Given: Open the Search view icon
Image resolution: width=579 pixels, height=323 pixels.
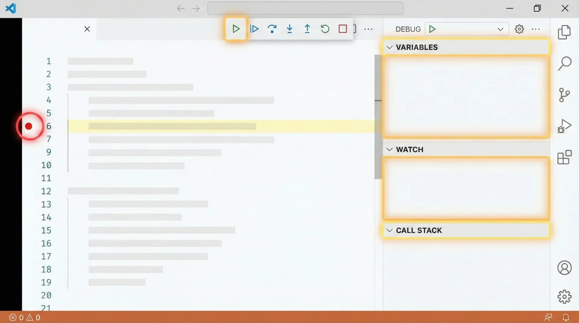Looking at the screenshot, I should (x=564, y=63).
